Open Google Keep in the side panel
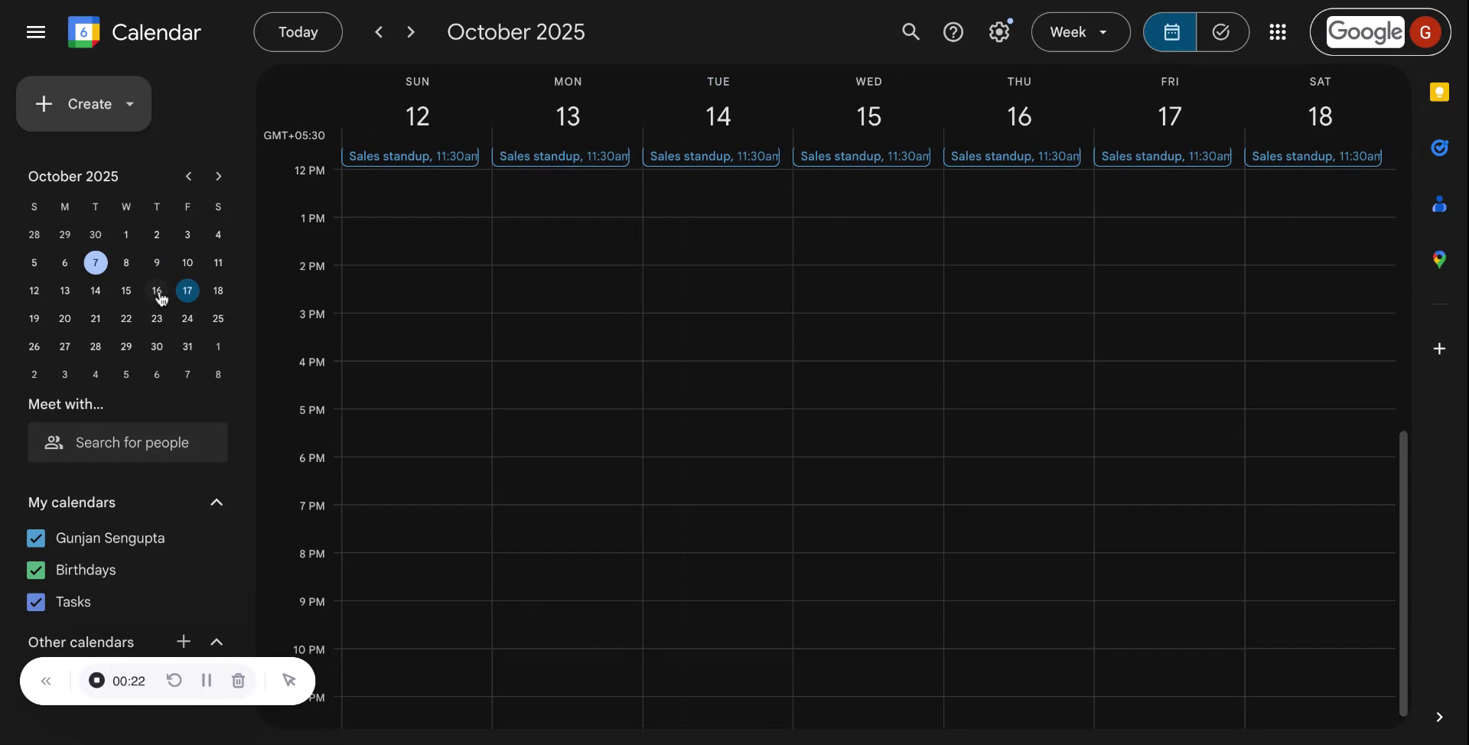This screenshot has width=1469, height=745. [1440, 92]
